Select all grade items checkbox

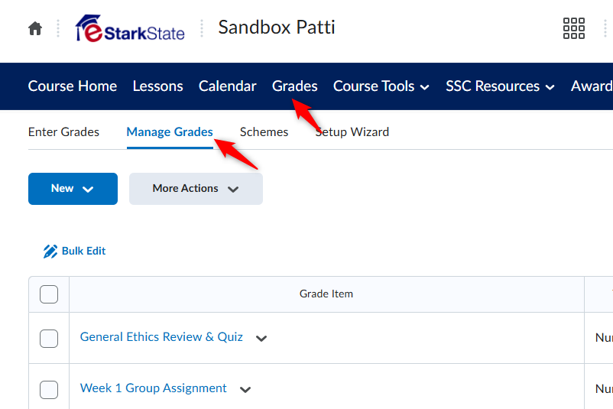point(49,294)
